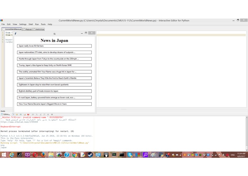Screen dimensions: 248x176
Task: Open the Edit menu
Action: point(9,24)
